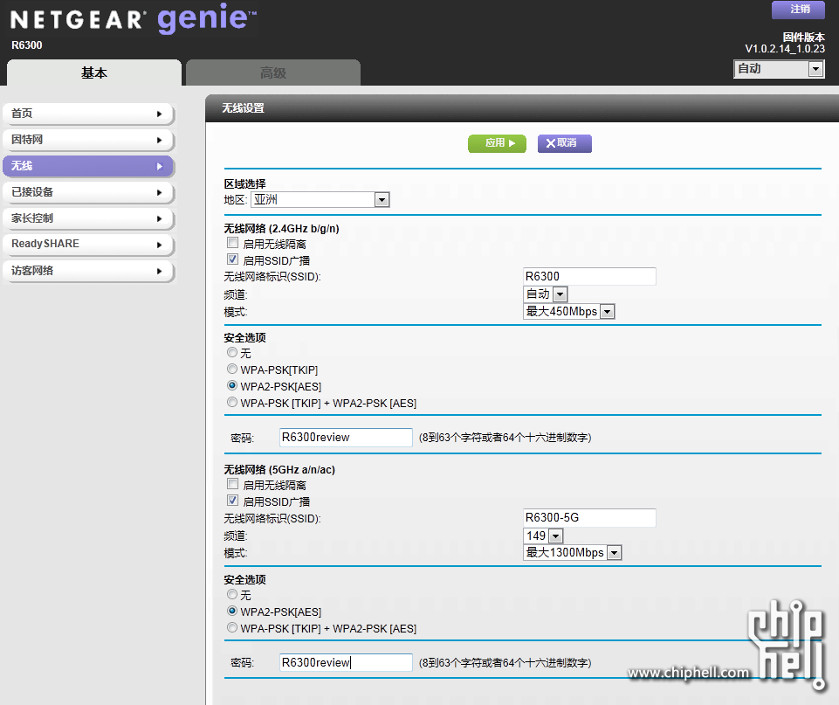The height and width of the screenshot is (705, 839).
Task: Switch to the 高级 advanced tab
Action: tap(273, 73)
